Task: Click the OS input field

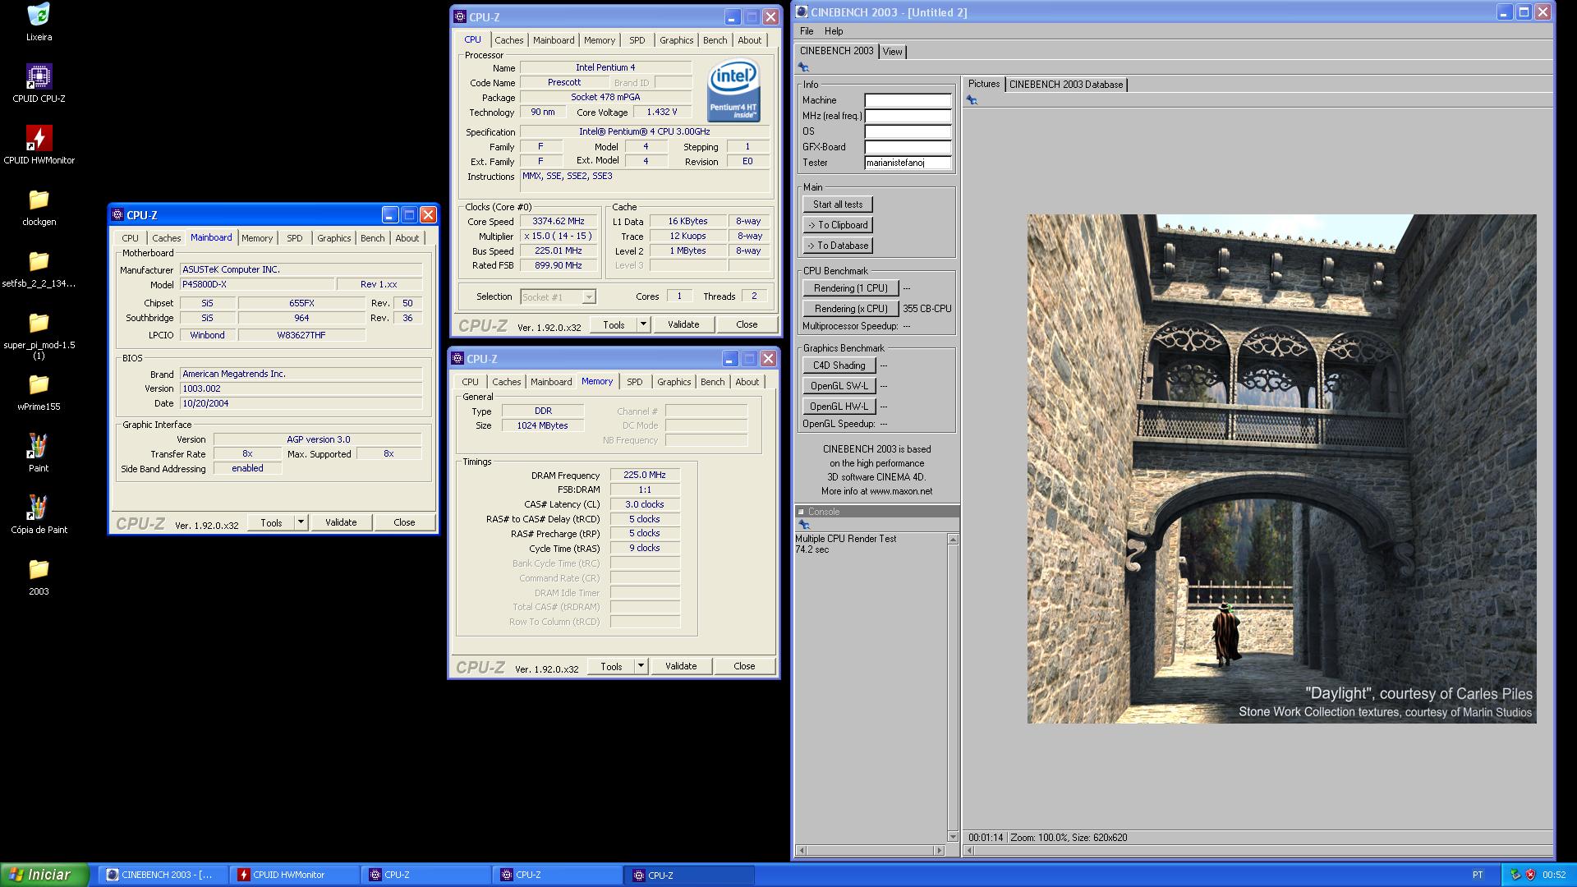Action: click(x=908, y=131)
